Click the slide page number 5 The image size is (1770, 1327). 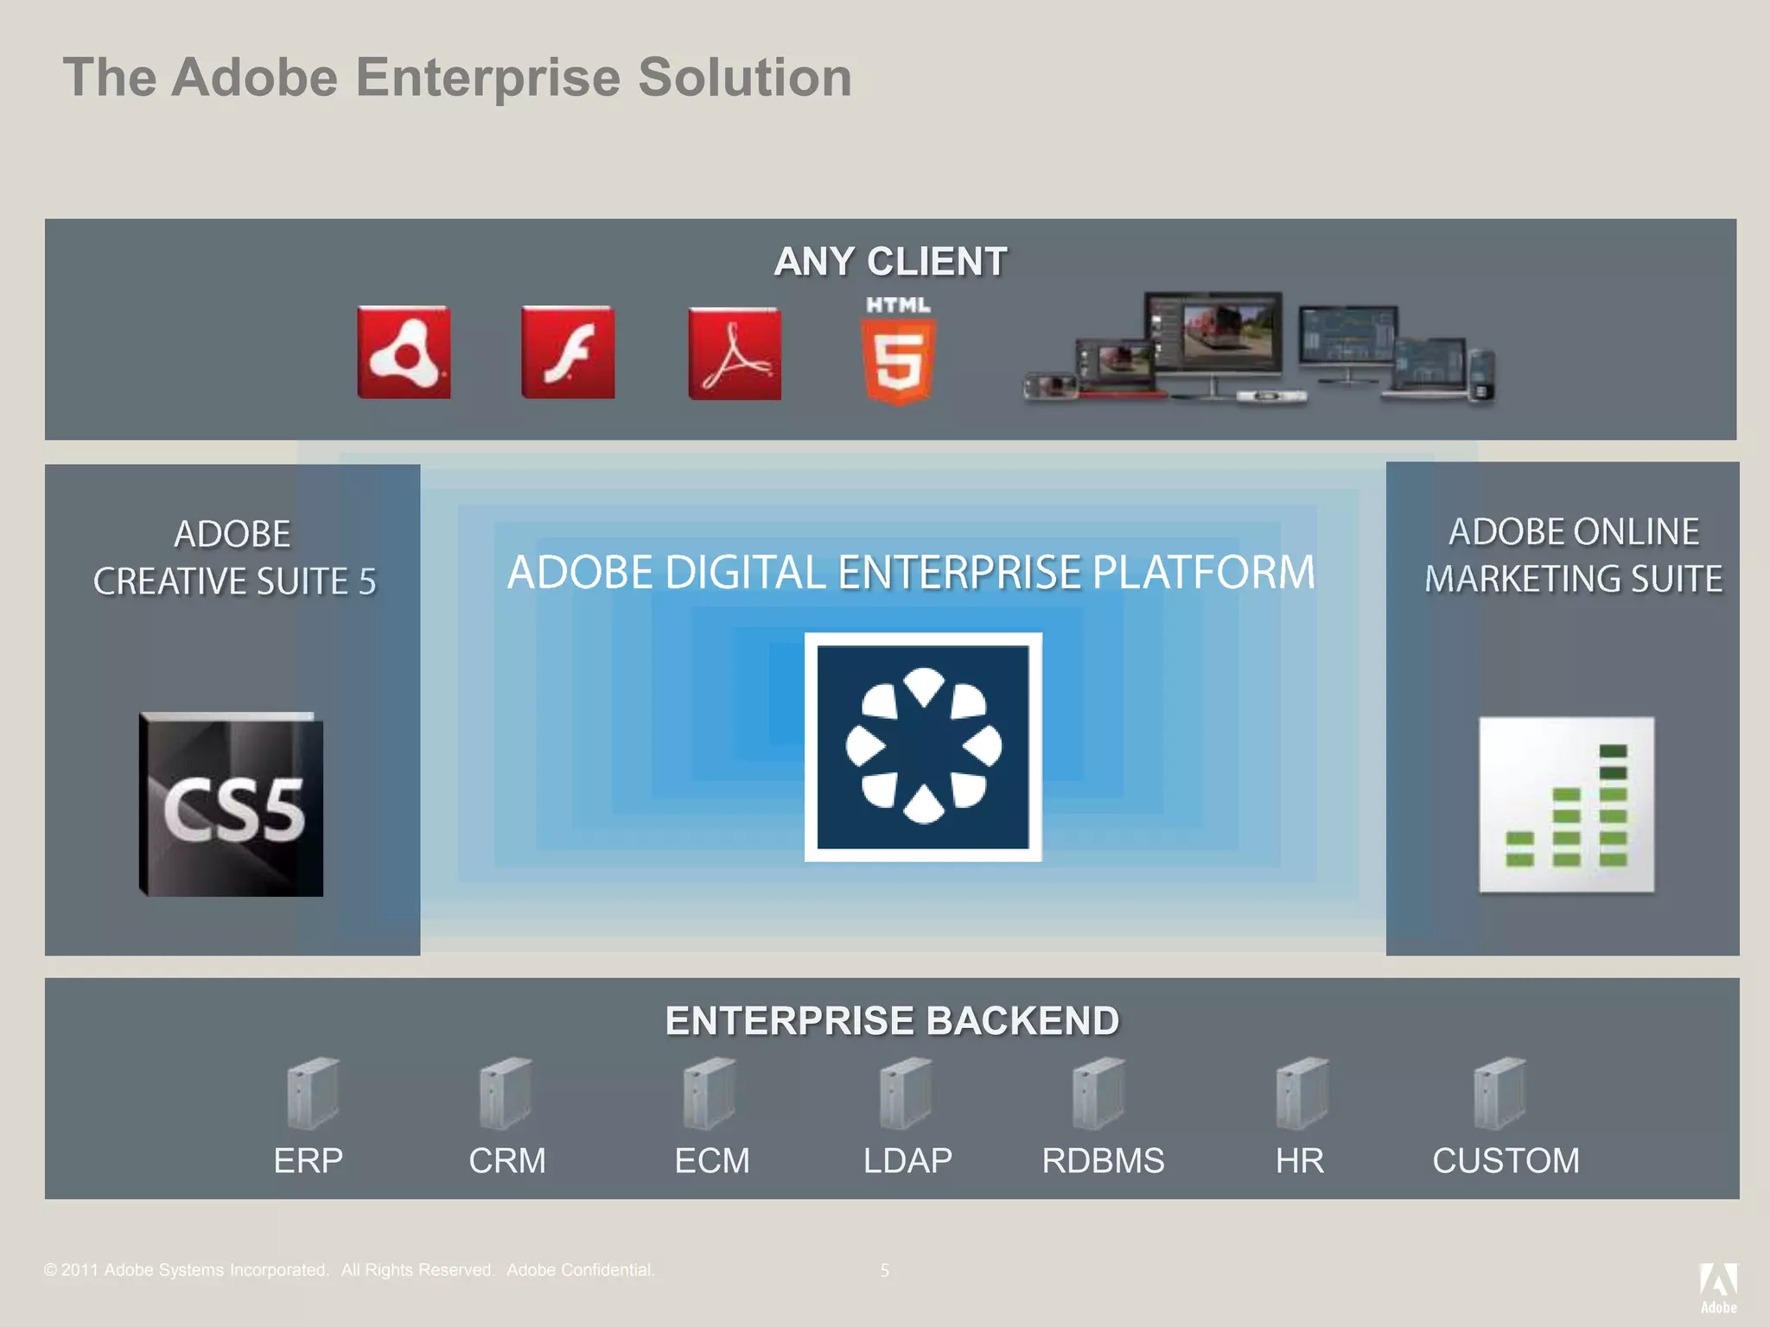884,1270
